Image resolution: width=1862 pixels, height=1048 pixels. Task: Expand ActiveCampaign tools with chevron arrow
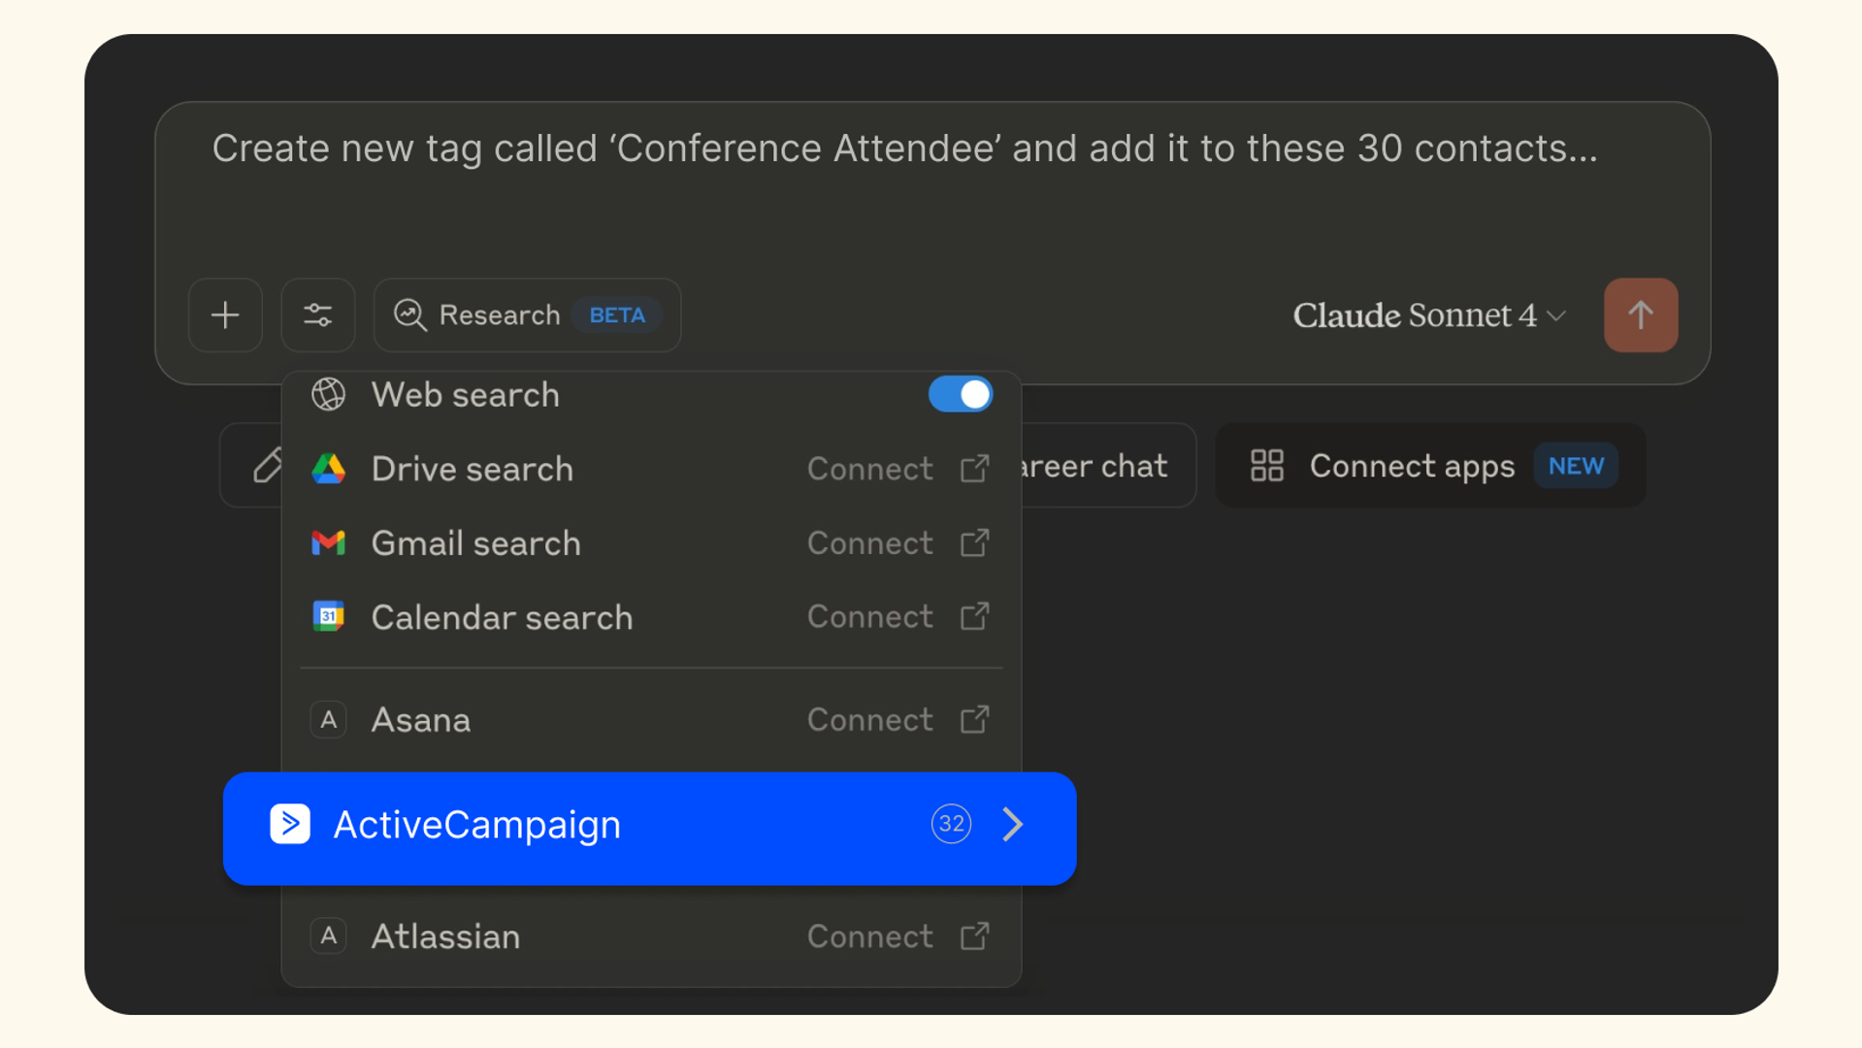pos(1013,825)
